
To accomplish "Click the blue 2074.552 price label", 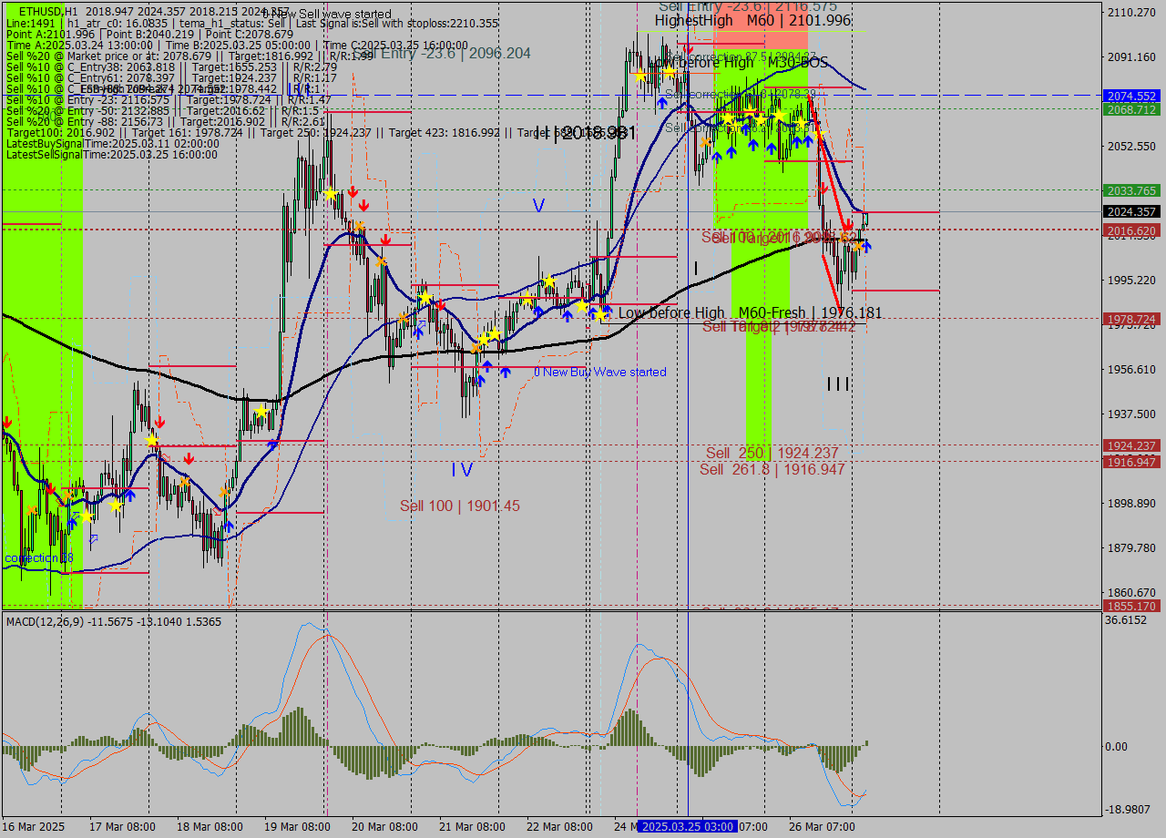I will coord(1130,96).
